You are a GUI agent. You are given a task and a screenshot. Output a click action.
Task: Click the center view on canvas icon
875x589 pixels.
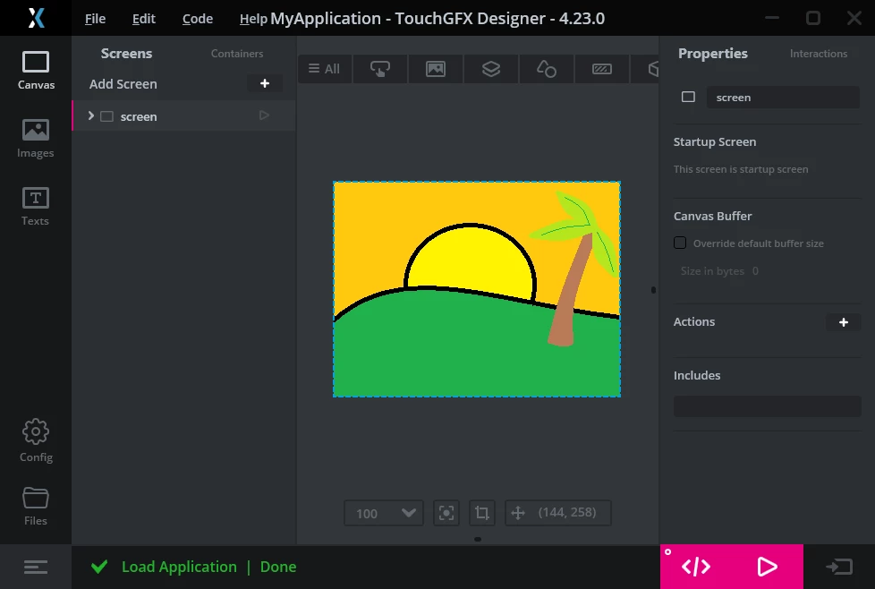pyautogui.click(x=446, y=513)
